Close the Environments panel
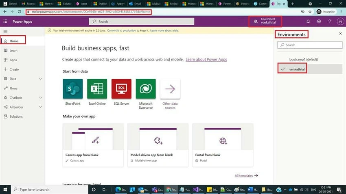 340,33
